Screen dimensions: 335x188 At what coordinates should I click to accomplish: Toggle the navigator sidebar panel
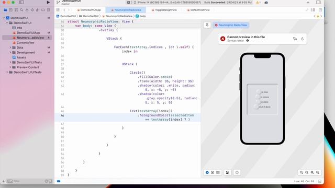pyautogui.click(x=21, y=2)
